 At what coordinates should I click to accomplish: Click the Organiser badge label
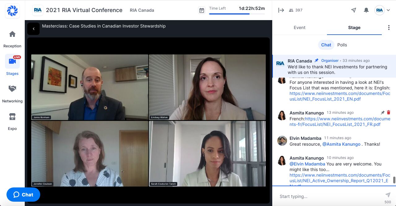[330, 61]
